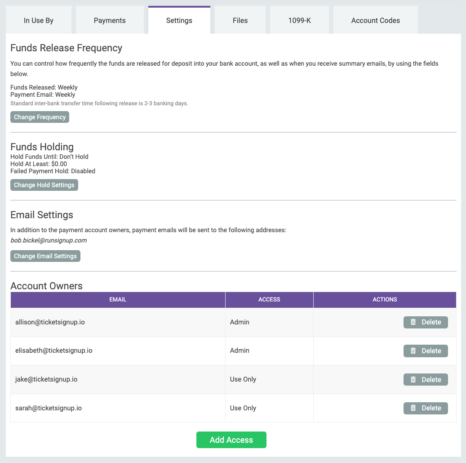Click the Email column header
Viewport: 466px width, 463px height.
118,300
